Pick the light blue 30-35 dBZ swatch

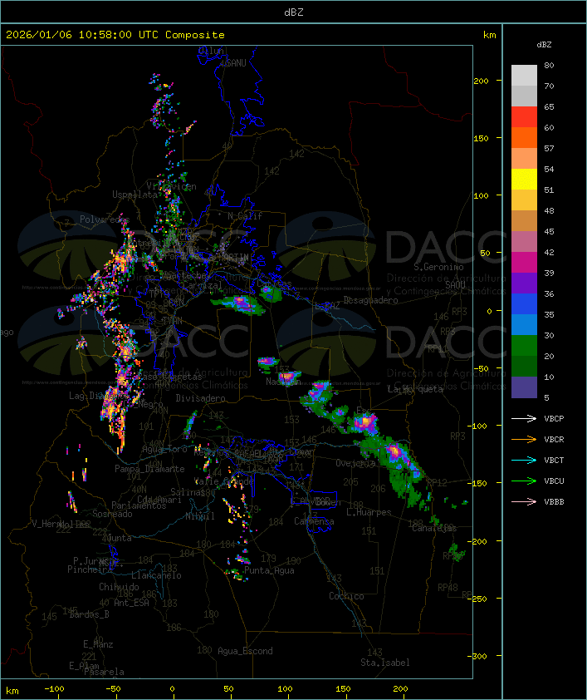pos(524,324)
